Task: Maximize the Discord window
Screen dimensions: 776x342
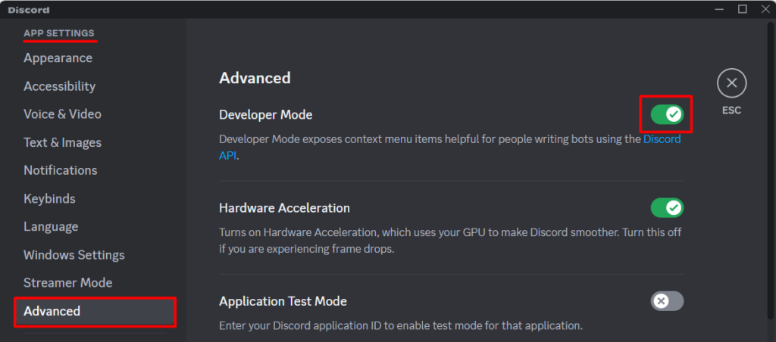Action: point(743,9)
